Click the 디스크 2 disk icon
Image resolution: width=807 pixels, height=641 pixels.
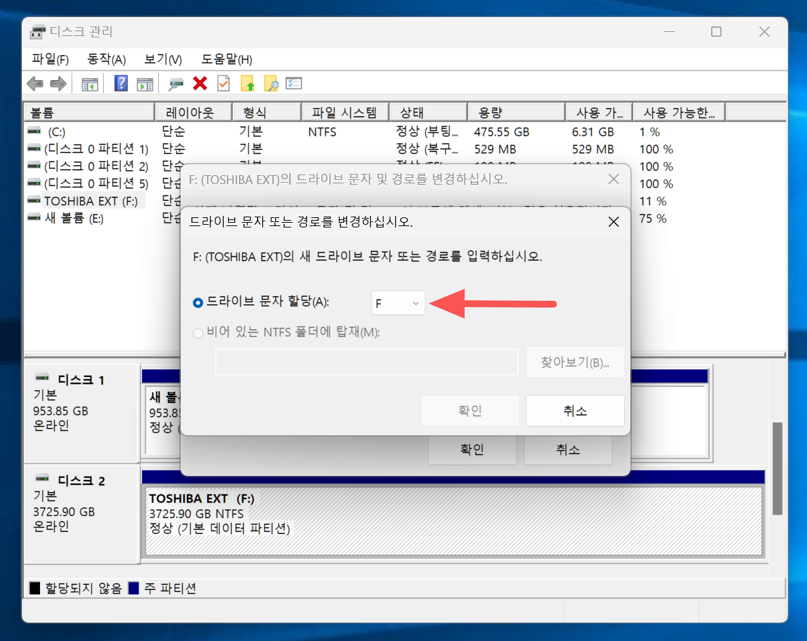coord(42,479)
